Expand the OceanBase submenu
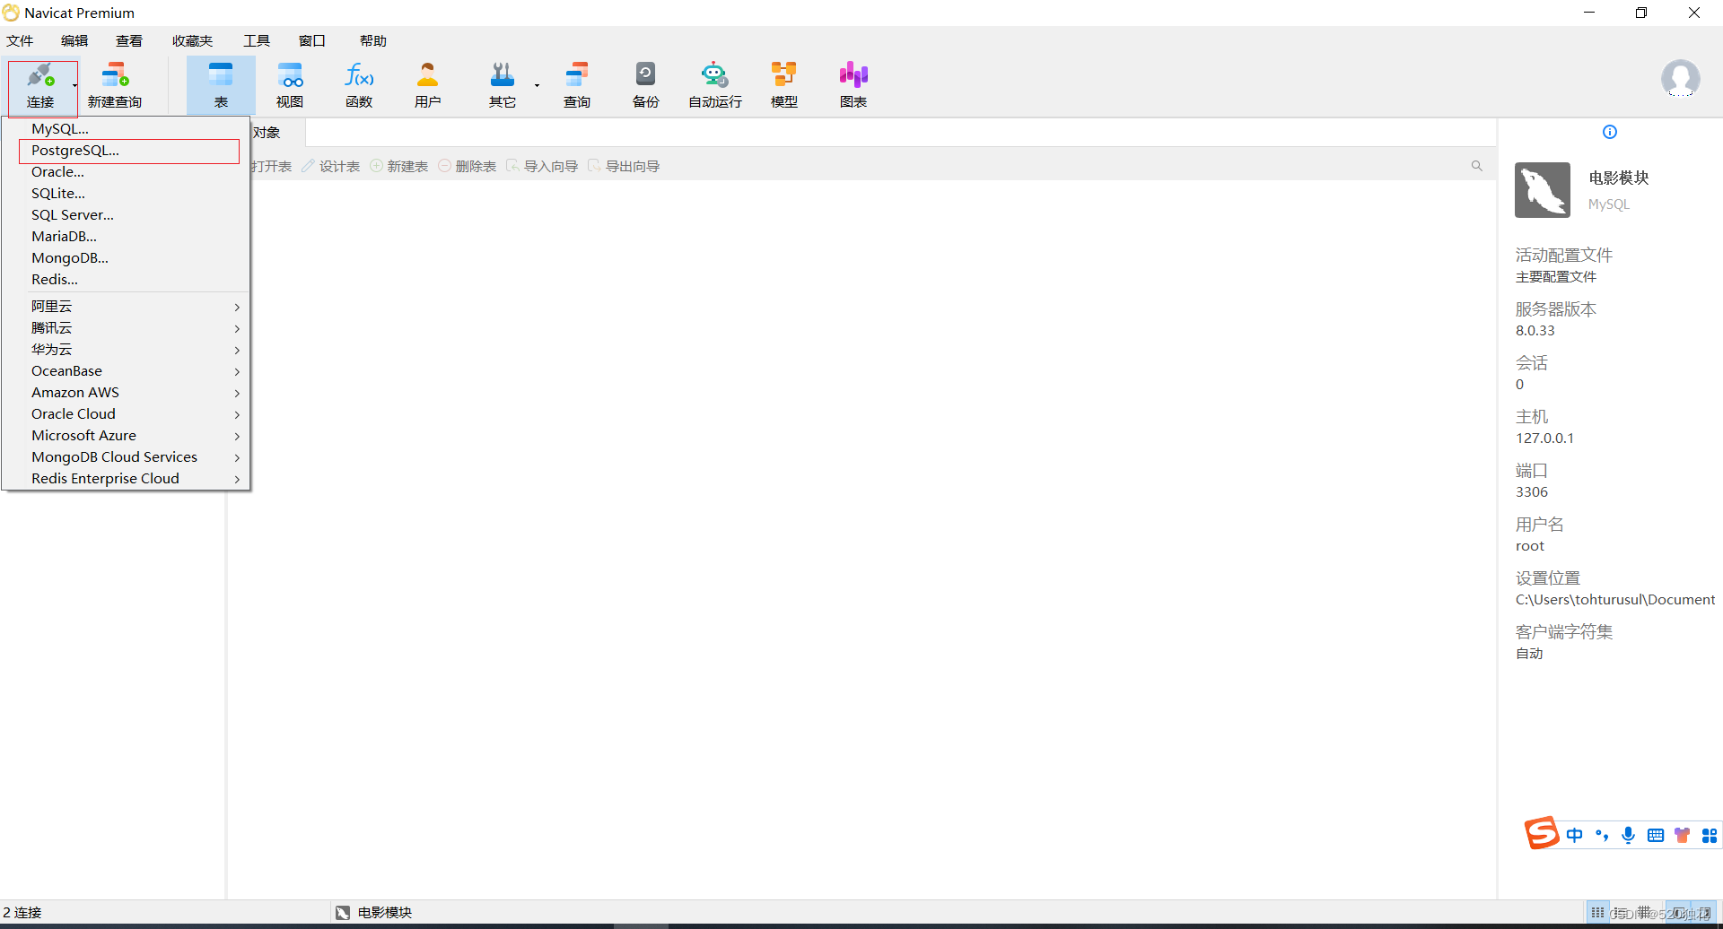 pyautogui.click(x=126, y=371)
